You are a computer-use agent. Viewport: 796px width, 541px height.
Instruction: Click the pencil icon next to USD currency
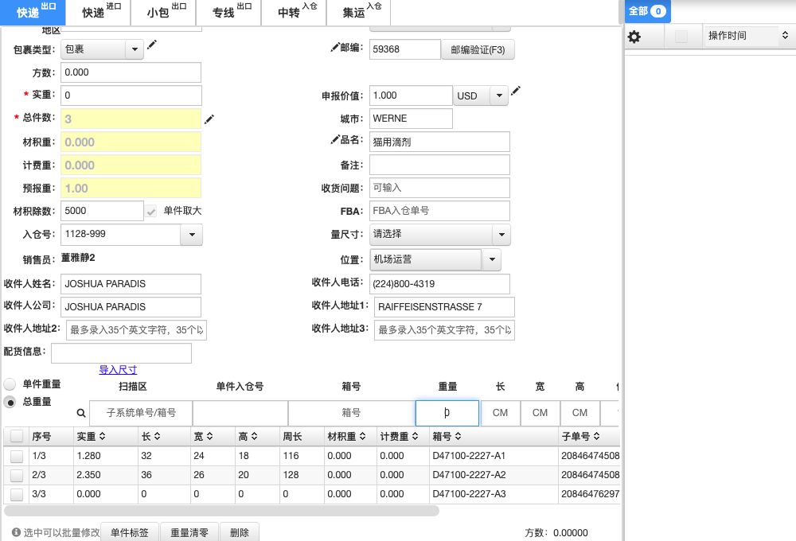point(515,91)
